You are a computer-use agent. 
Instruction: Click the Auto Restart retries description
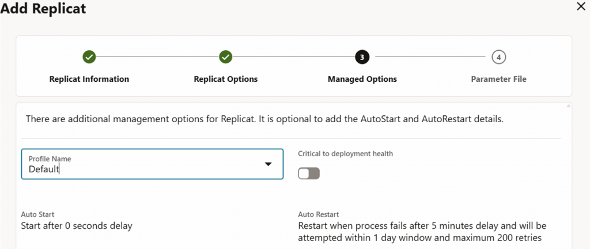pyautogui.click(x=422, y=231)
